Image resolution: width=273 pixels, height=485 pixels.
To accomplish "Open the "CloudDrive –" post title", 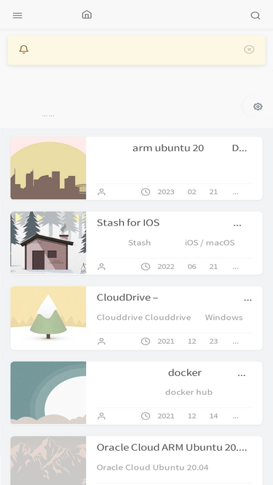I will (127, 297).
